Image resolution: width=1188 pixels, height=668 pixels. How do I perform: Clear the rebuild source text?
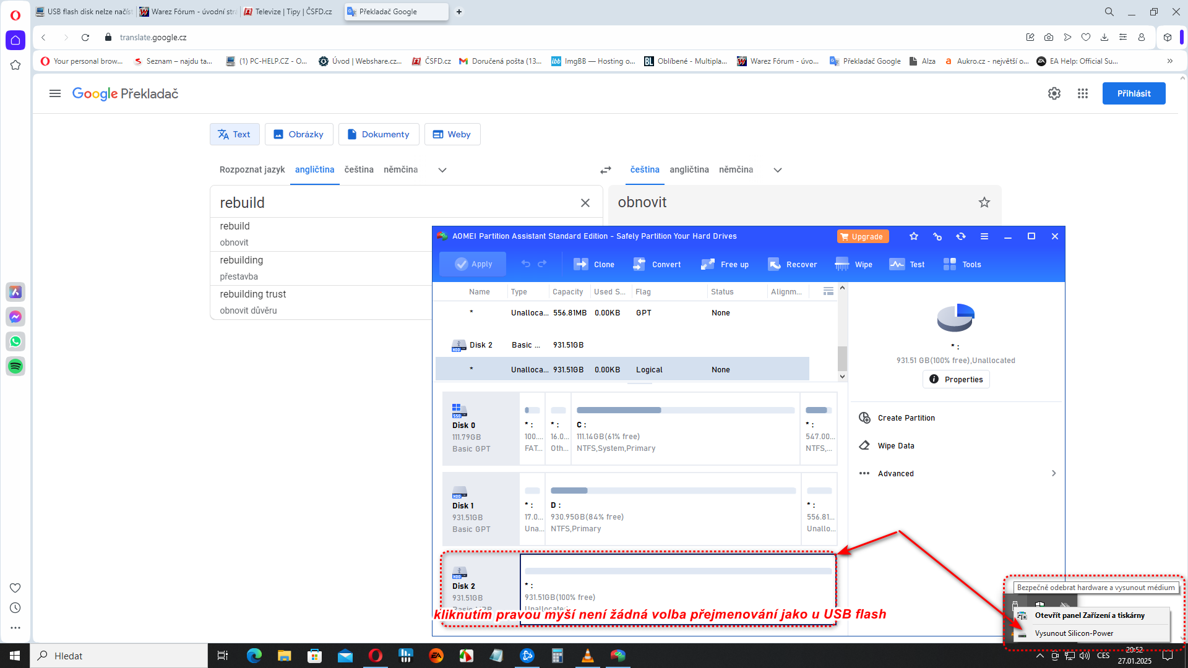585,203
